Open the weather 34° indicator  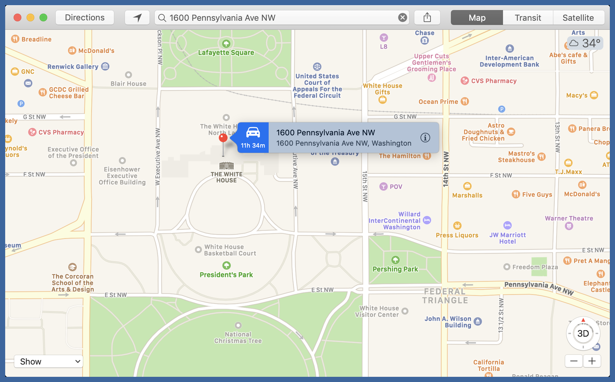[585, 43]
